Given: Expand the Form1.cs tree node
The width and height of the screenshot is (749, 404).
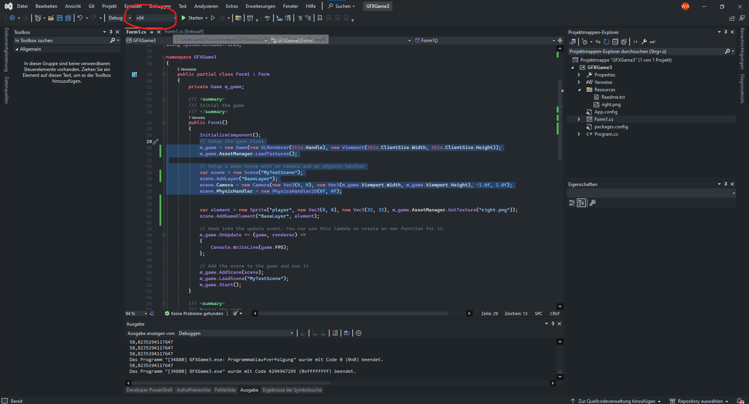Looking at the screenshot, I should (579, 119).
